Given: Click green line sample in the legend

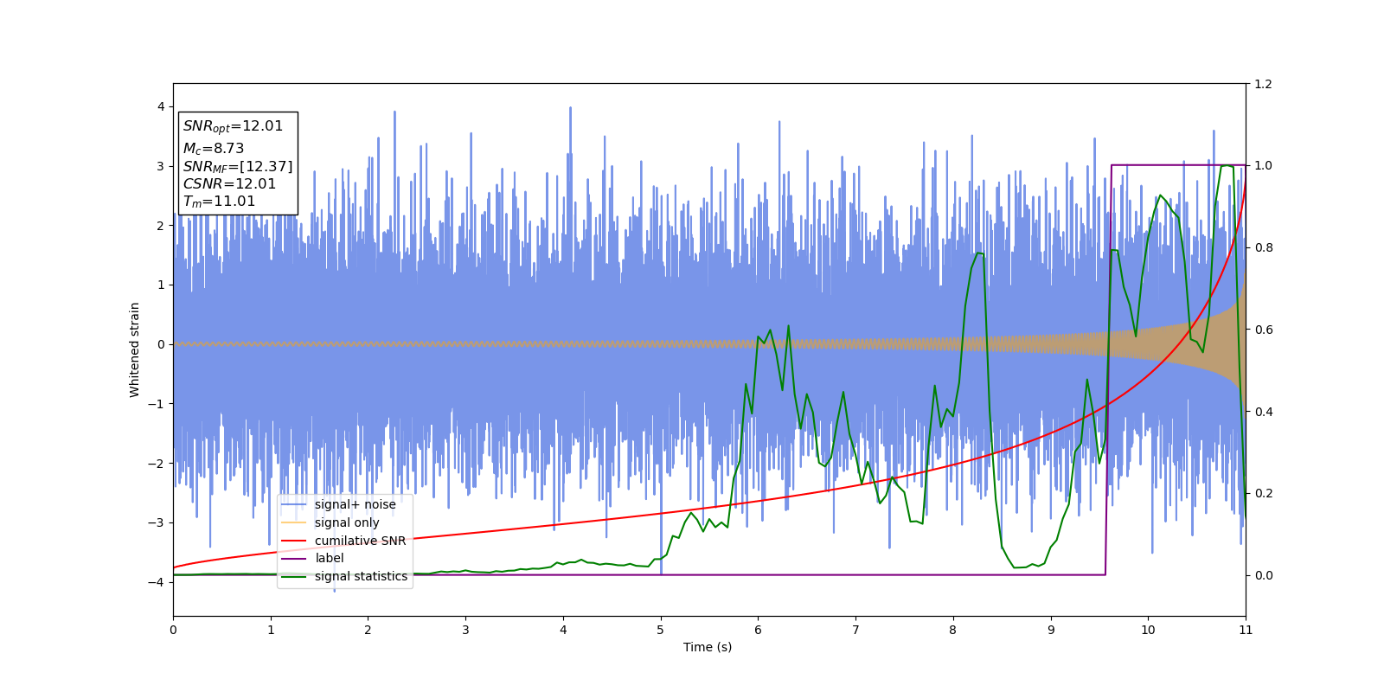Looking at the screenshot, I should 294,576.
